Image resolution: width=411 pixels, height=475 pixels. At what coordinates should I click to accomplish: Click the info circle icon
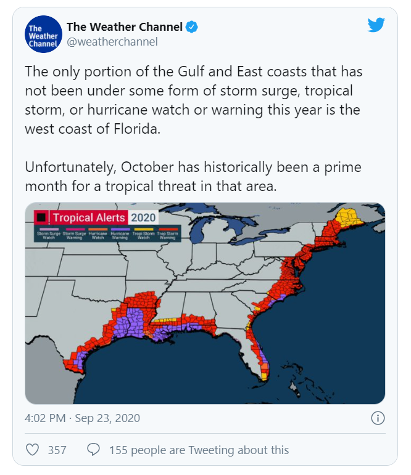pos(378,418)
